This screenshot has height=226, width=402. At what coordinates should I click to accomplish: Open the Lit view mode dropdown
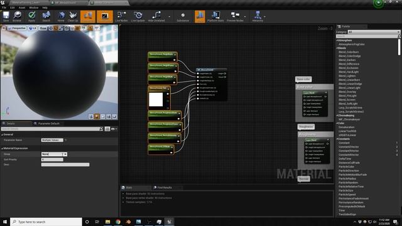[x=33, y=28]
